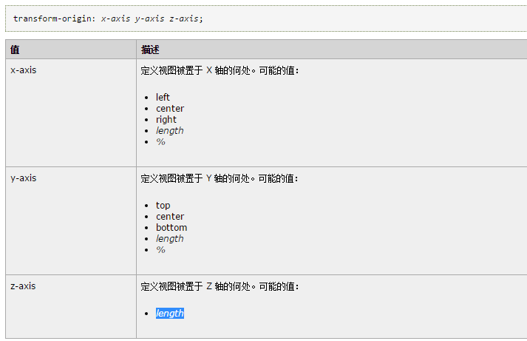Viewport: 527px width, 341px height.
Task: Select the x-axis value cell
Action: [x=24, y=70]
